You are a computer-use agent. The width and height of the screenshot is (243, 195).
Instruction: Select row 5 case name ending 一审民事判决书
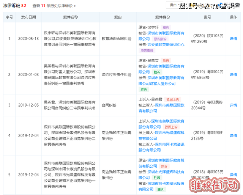pos(69,175)
